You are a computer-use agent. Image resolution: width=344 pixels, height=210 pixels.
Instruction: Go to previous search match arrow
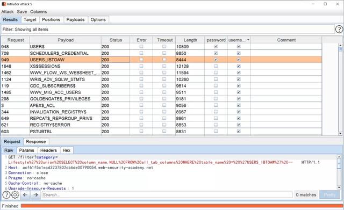25,194
